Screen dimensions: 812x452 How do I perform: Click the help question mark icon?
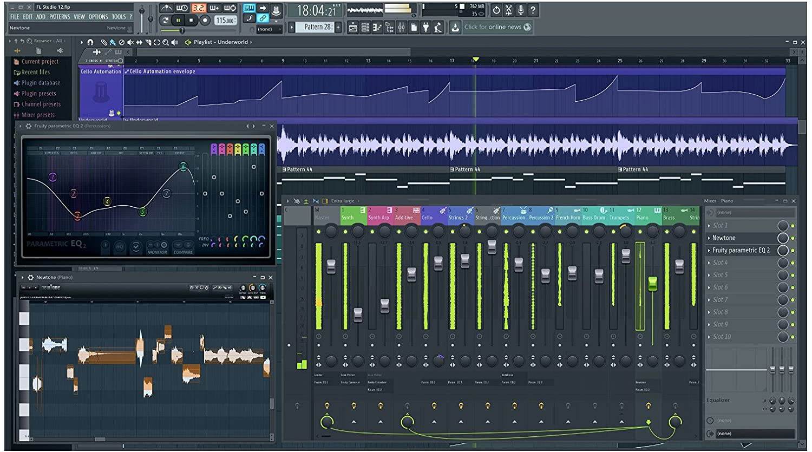pos(533,10)
